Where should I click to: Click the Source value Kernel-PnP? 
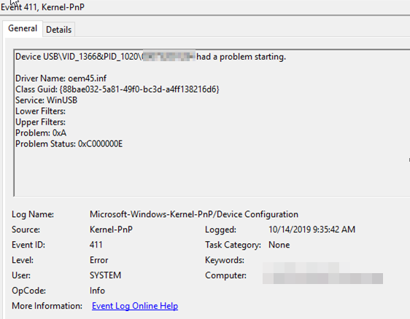coord(111,229)
